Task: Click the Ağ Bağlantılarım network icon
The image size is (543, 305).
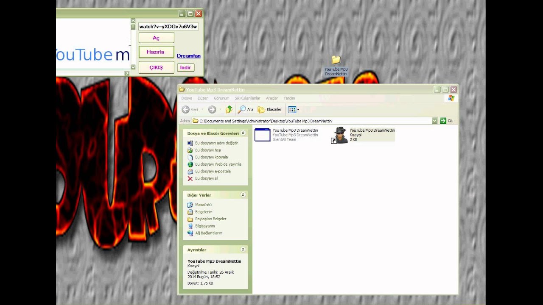Action: 190,233
